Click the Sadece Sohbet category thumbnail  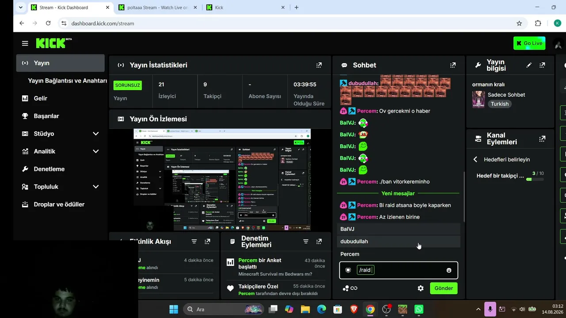point(478,99)
